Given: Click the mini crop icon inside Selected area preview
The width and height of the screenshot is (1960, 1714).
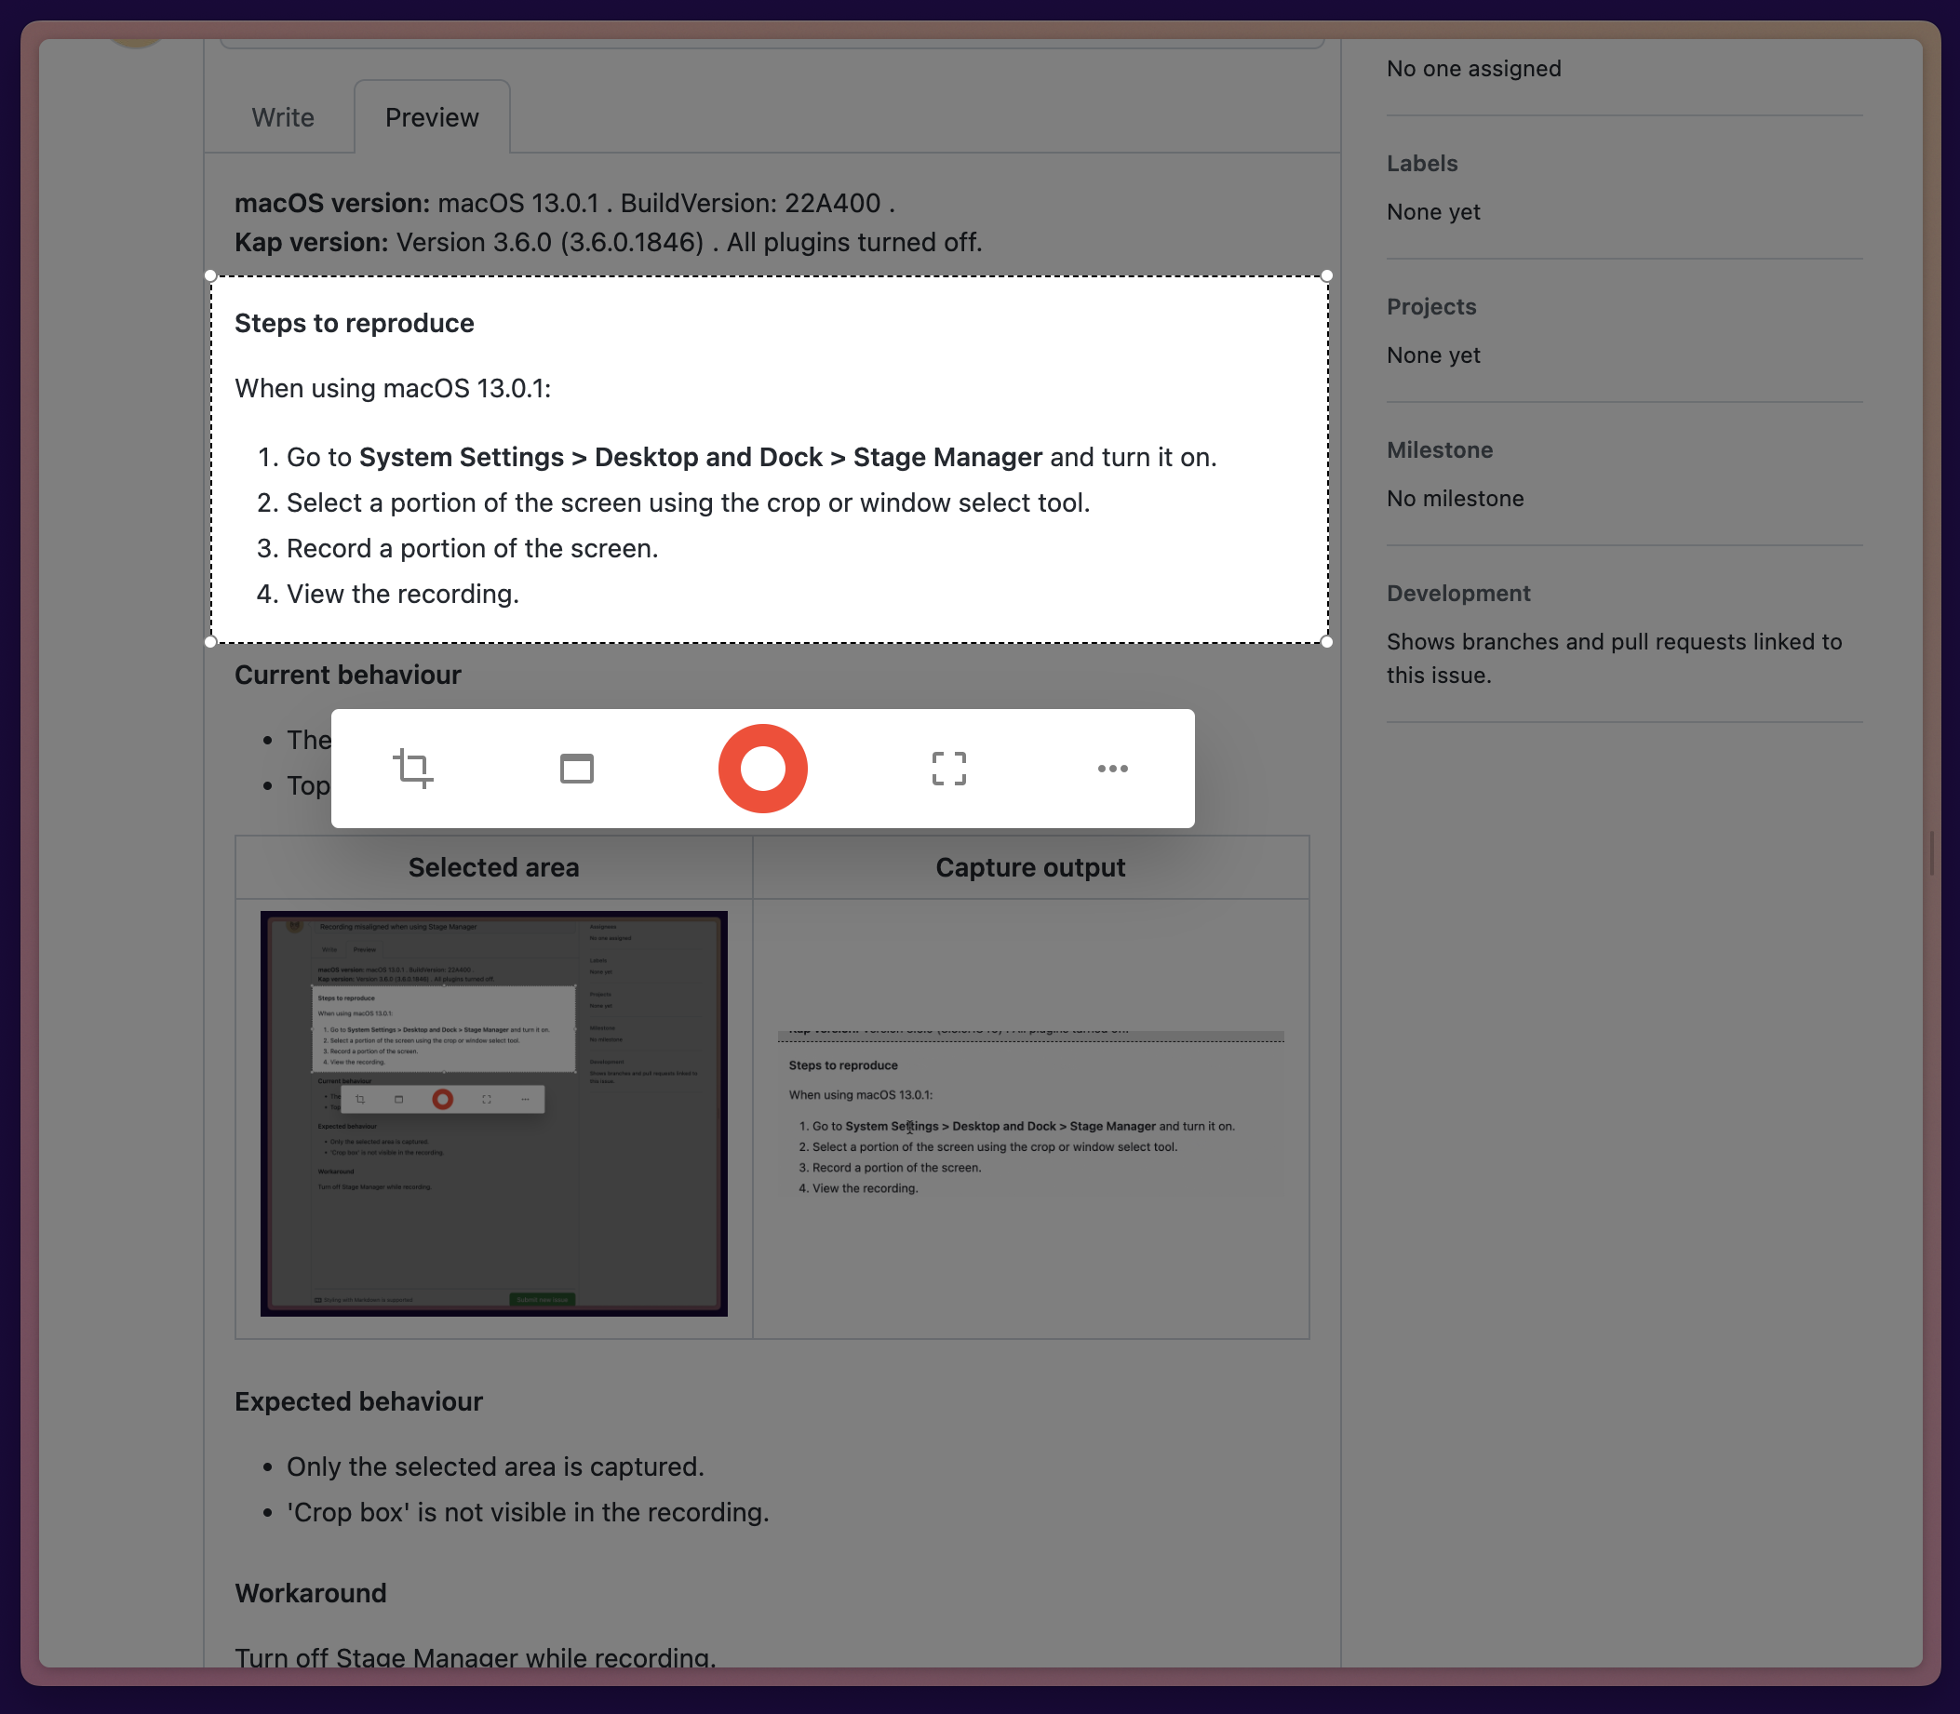Looking at the screenshot, I should [x=362, y=1099].
